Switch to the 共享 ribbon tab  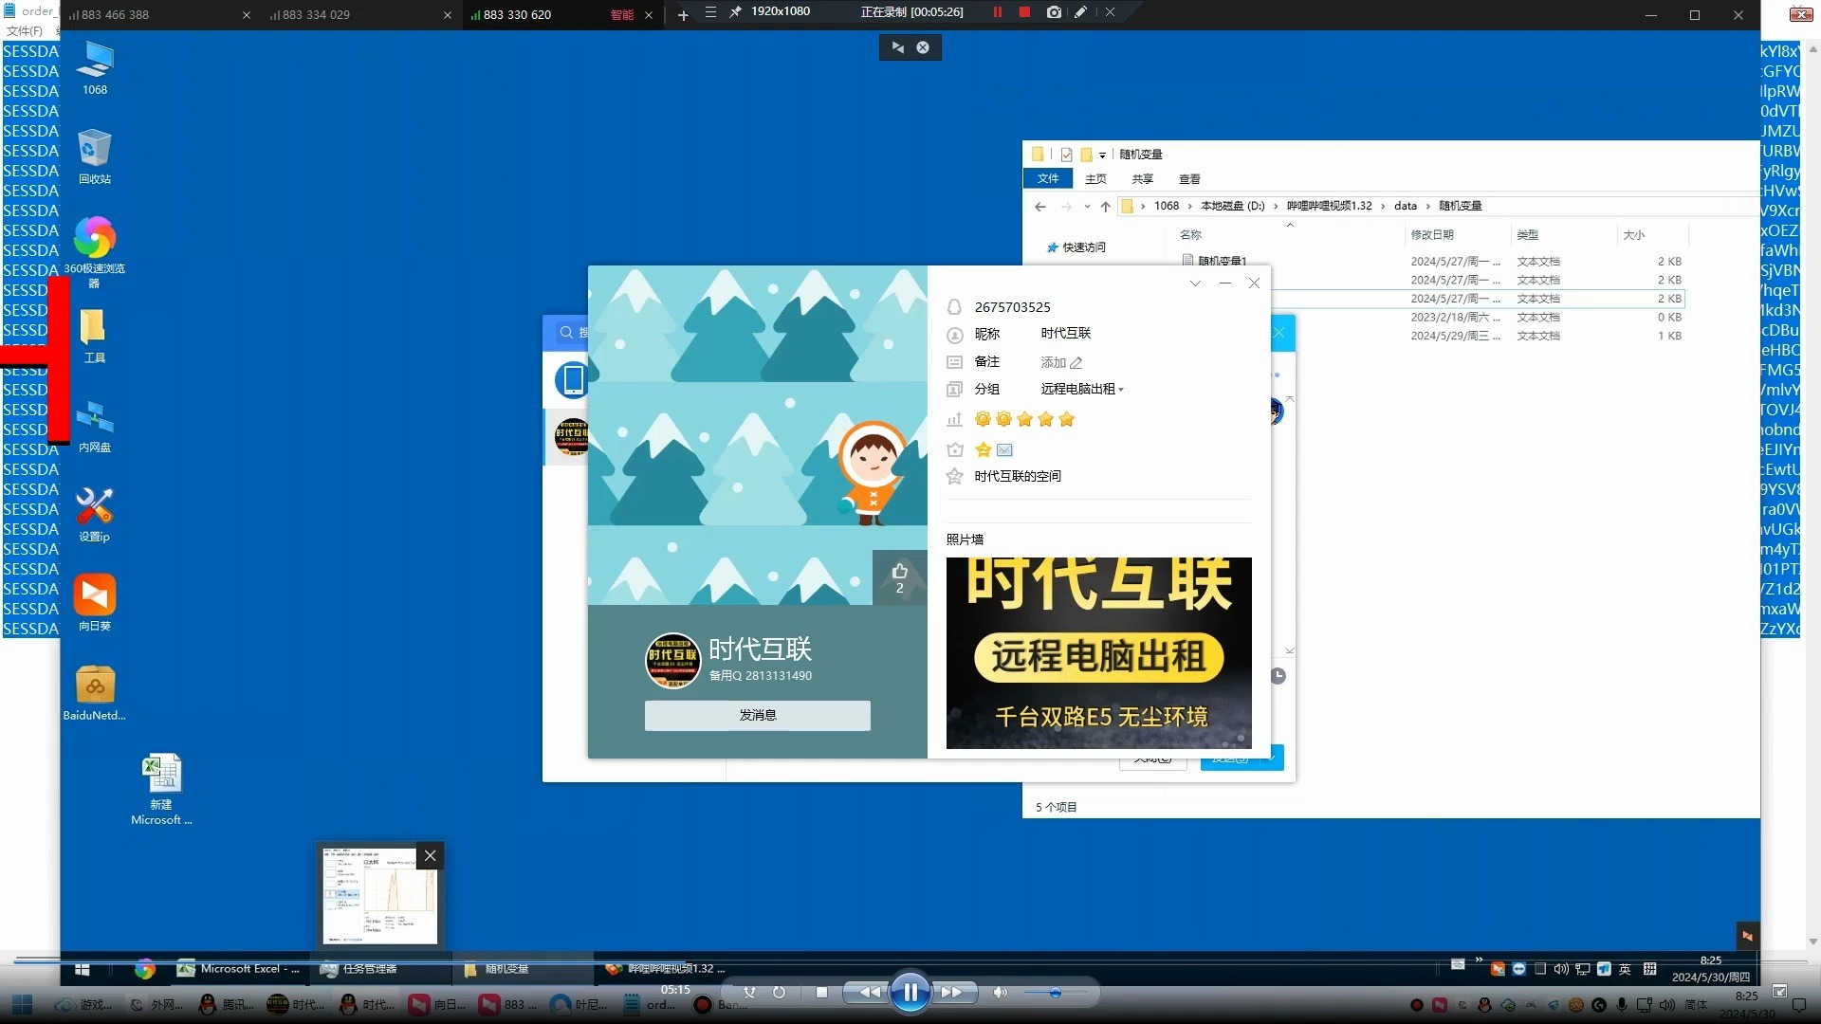(x=1142, y=178)
